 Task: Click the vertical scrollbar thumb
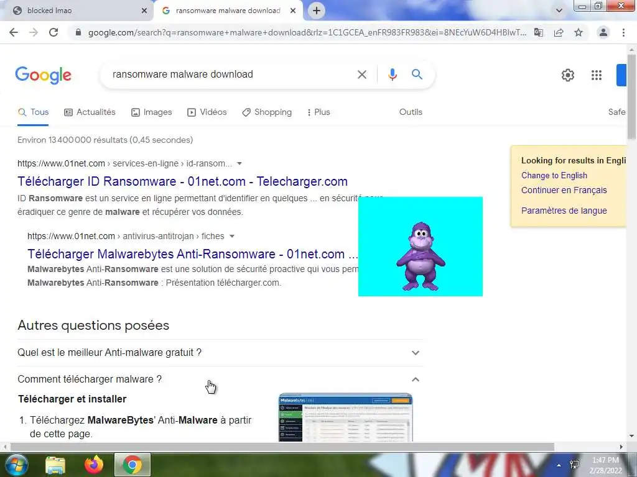[632, 96]
